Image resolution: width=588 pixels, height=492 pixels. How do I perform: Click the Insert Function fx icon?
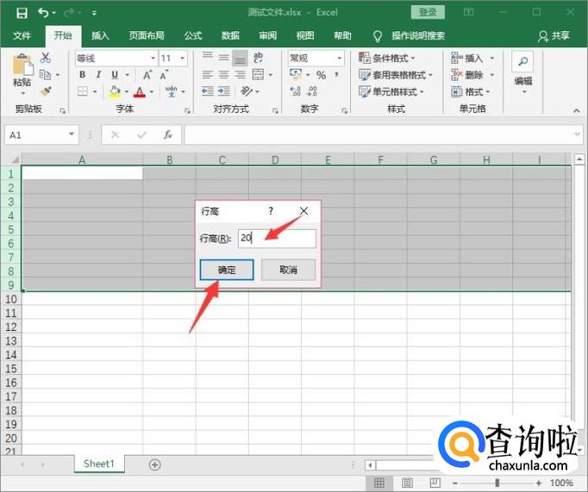167,135
